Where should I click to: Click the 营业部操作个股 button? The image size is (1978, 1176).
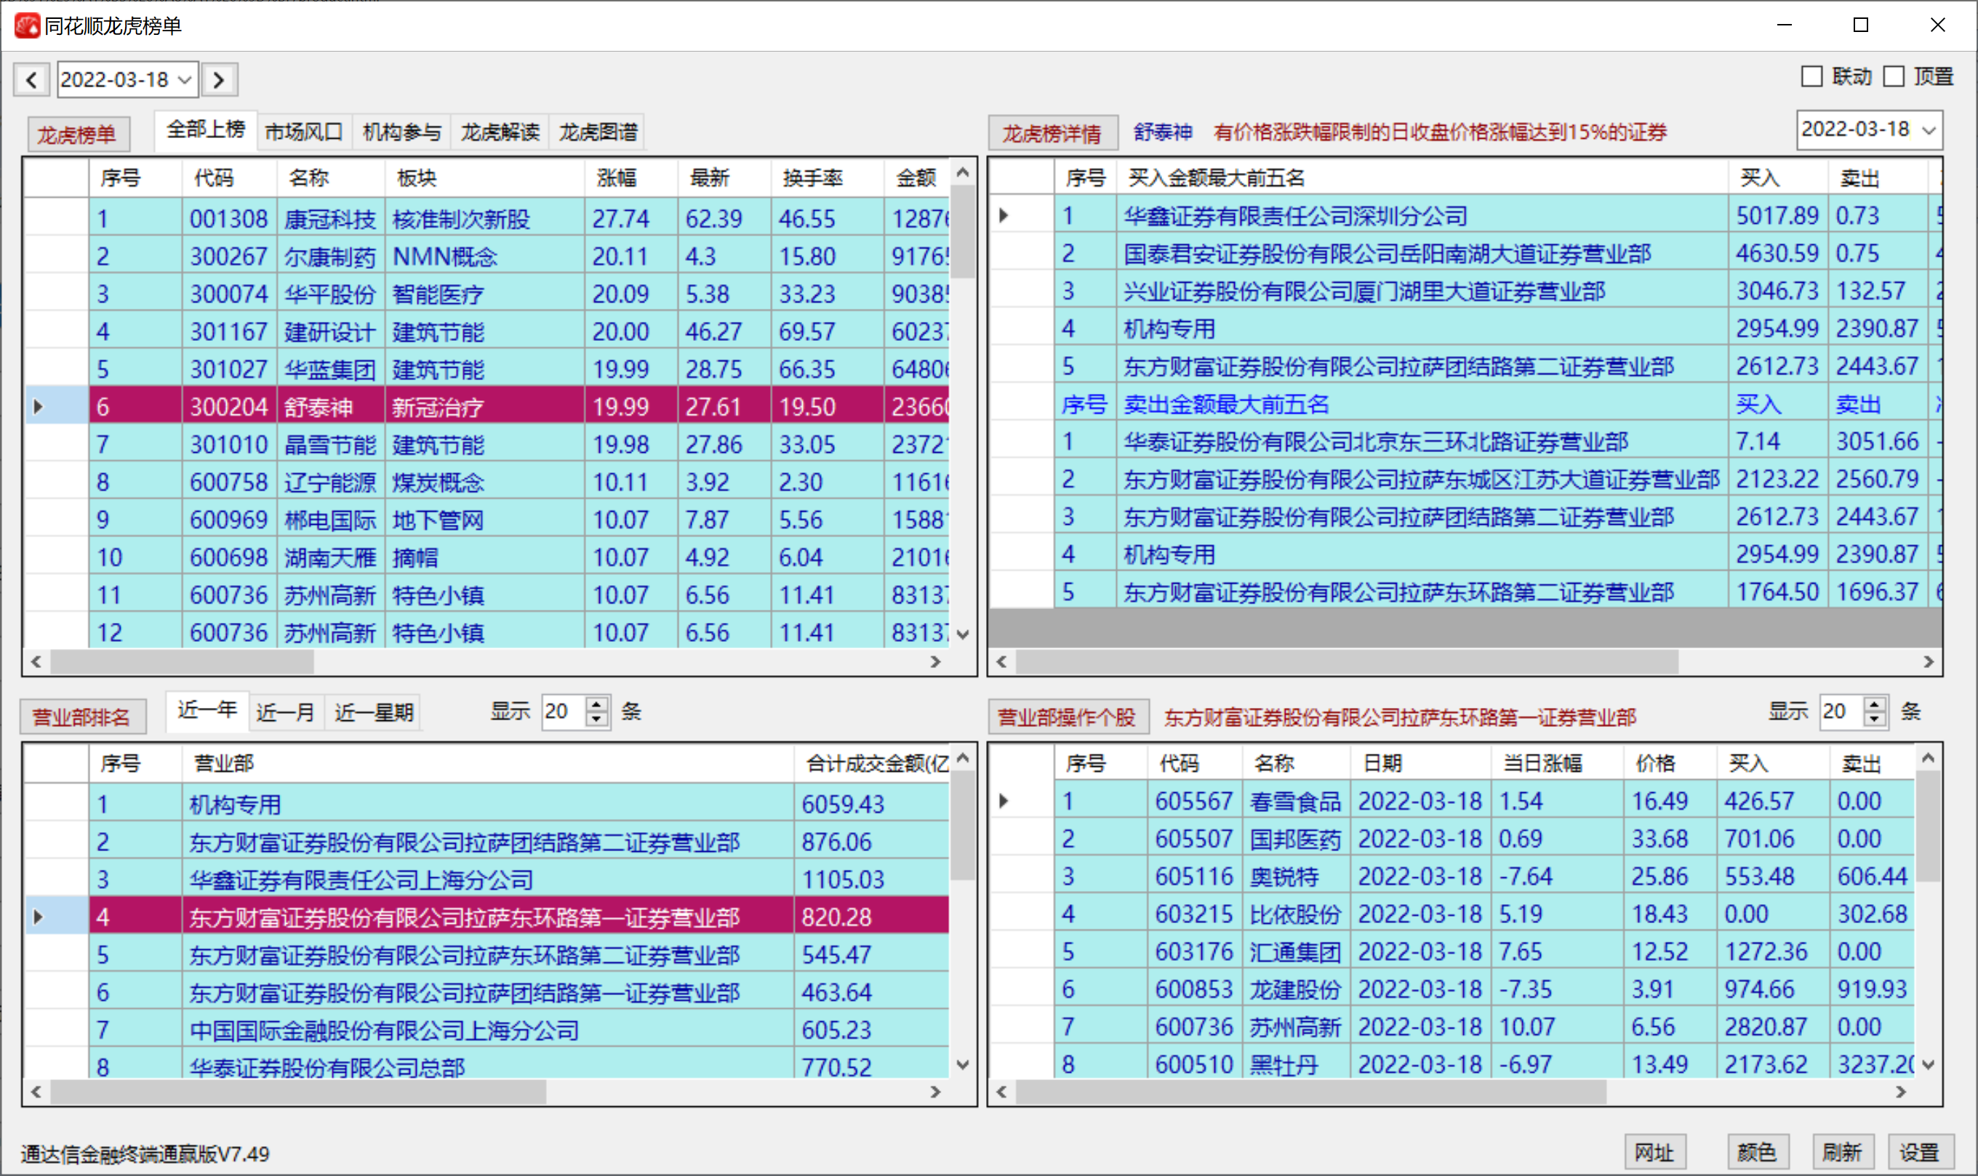click(1068, 717)
